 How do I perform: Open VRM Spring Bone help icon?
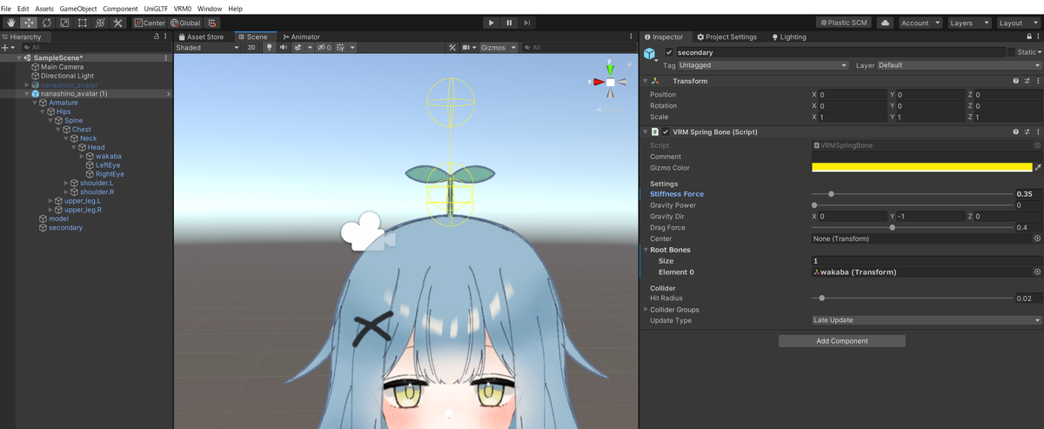tap(1015, 132)
